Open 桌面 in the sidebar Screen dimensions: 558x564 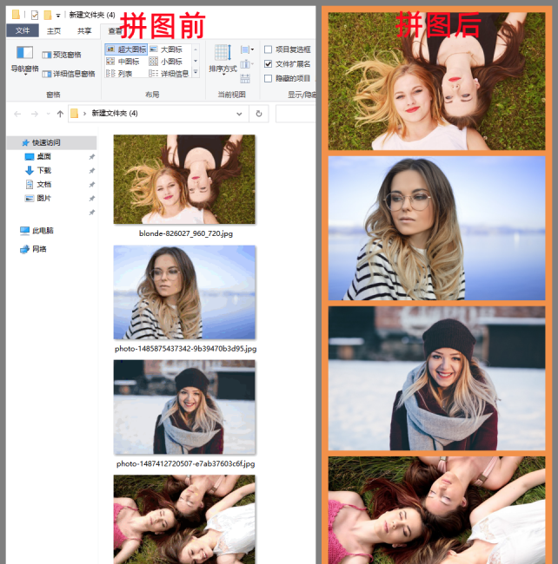pos(43,156)
